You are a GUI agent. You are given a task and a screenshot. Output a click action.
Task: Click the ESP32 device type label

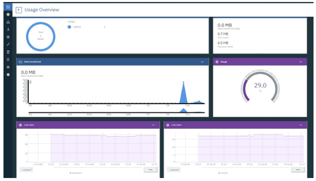[77, 27]
